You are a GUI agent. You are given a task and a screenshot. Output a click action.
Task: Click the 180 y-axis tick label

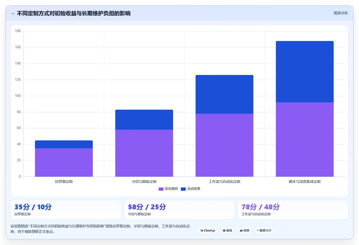pyautogui.click(x=18, y=31)
